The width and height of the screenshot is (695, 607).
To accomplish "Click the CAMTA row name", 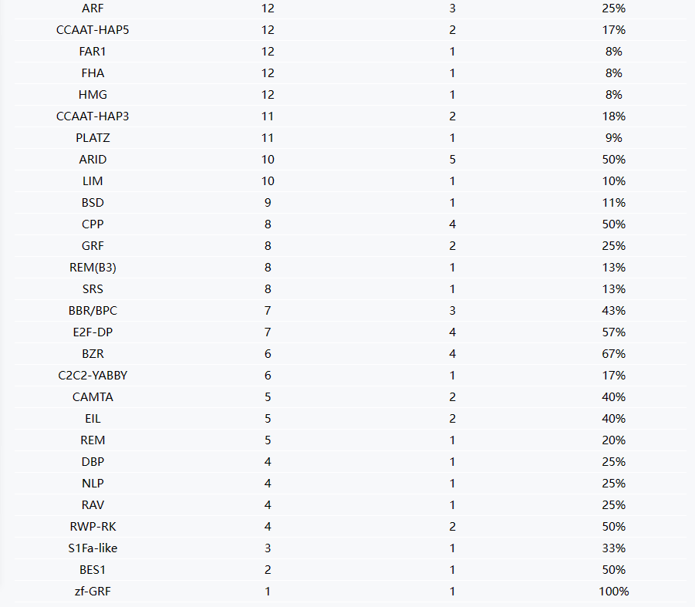I will click(93, 397).
